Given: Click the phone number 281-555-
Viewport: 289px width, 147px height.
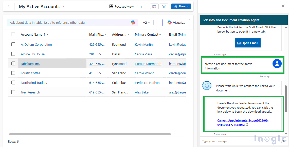Looking at the screenshot, I should point(97,54).
